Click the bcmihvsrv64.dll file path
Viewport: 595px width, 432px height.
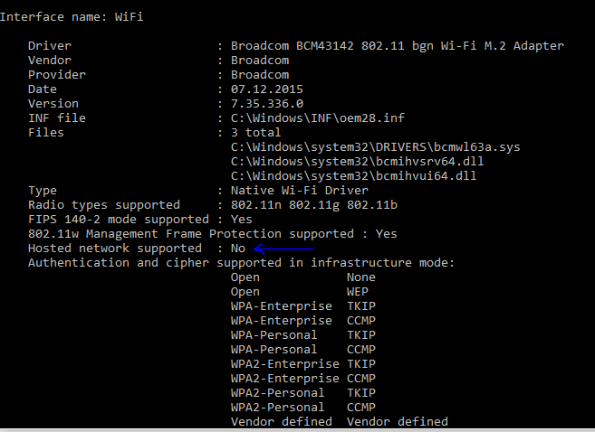click(x=357, y=162)
